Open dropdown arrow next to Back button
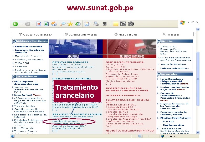Screen dimensions: 205x142 21,24
